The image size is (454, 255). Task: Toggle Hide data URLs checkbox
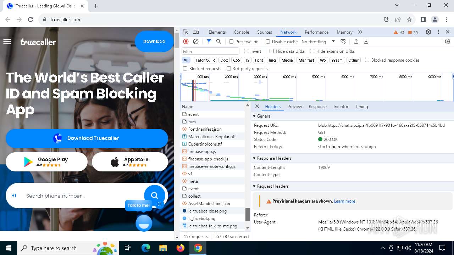272,51
